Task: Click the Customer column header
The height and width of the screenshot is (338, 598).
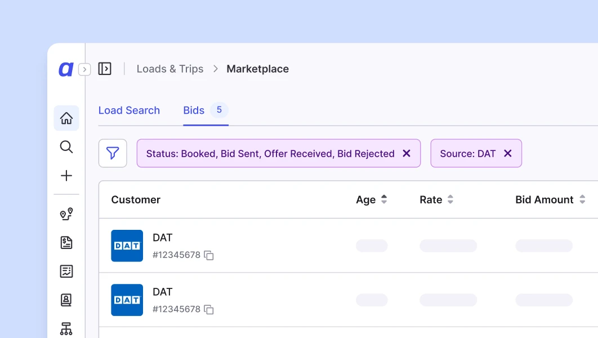Action: (x=136, y=199)
